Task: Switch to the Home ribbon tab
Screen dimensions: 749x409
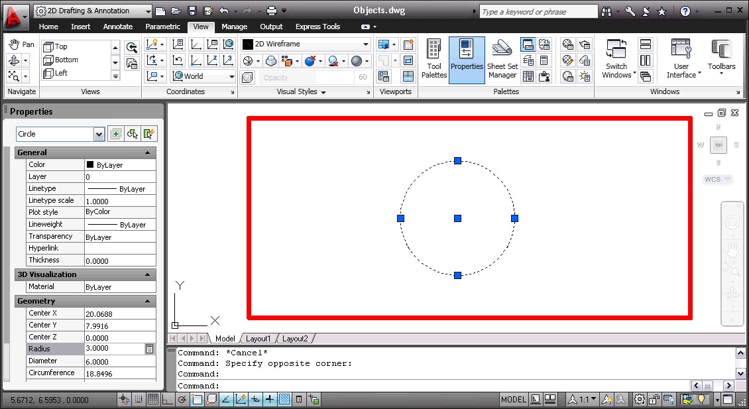Action: 48,27
